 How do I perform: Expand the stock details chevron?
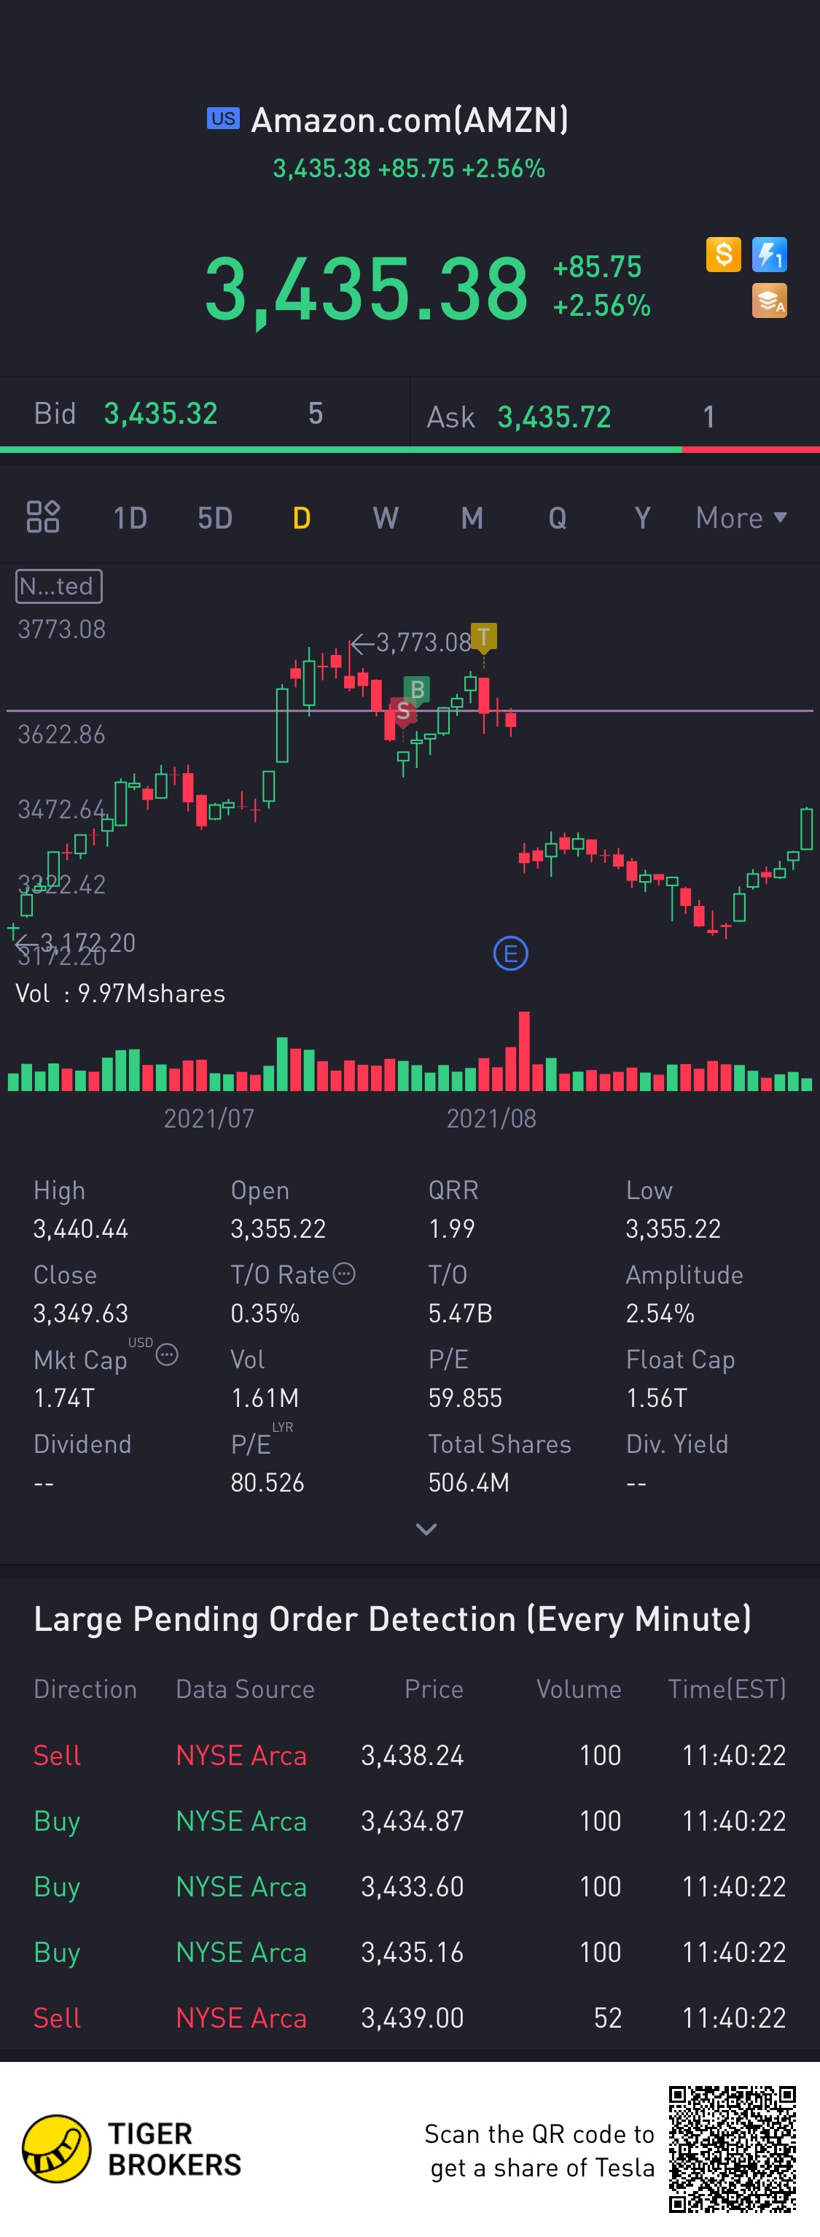(x=426, y=1530)
